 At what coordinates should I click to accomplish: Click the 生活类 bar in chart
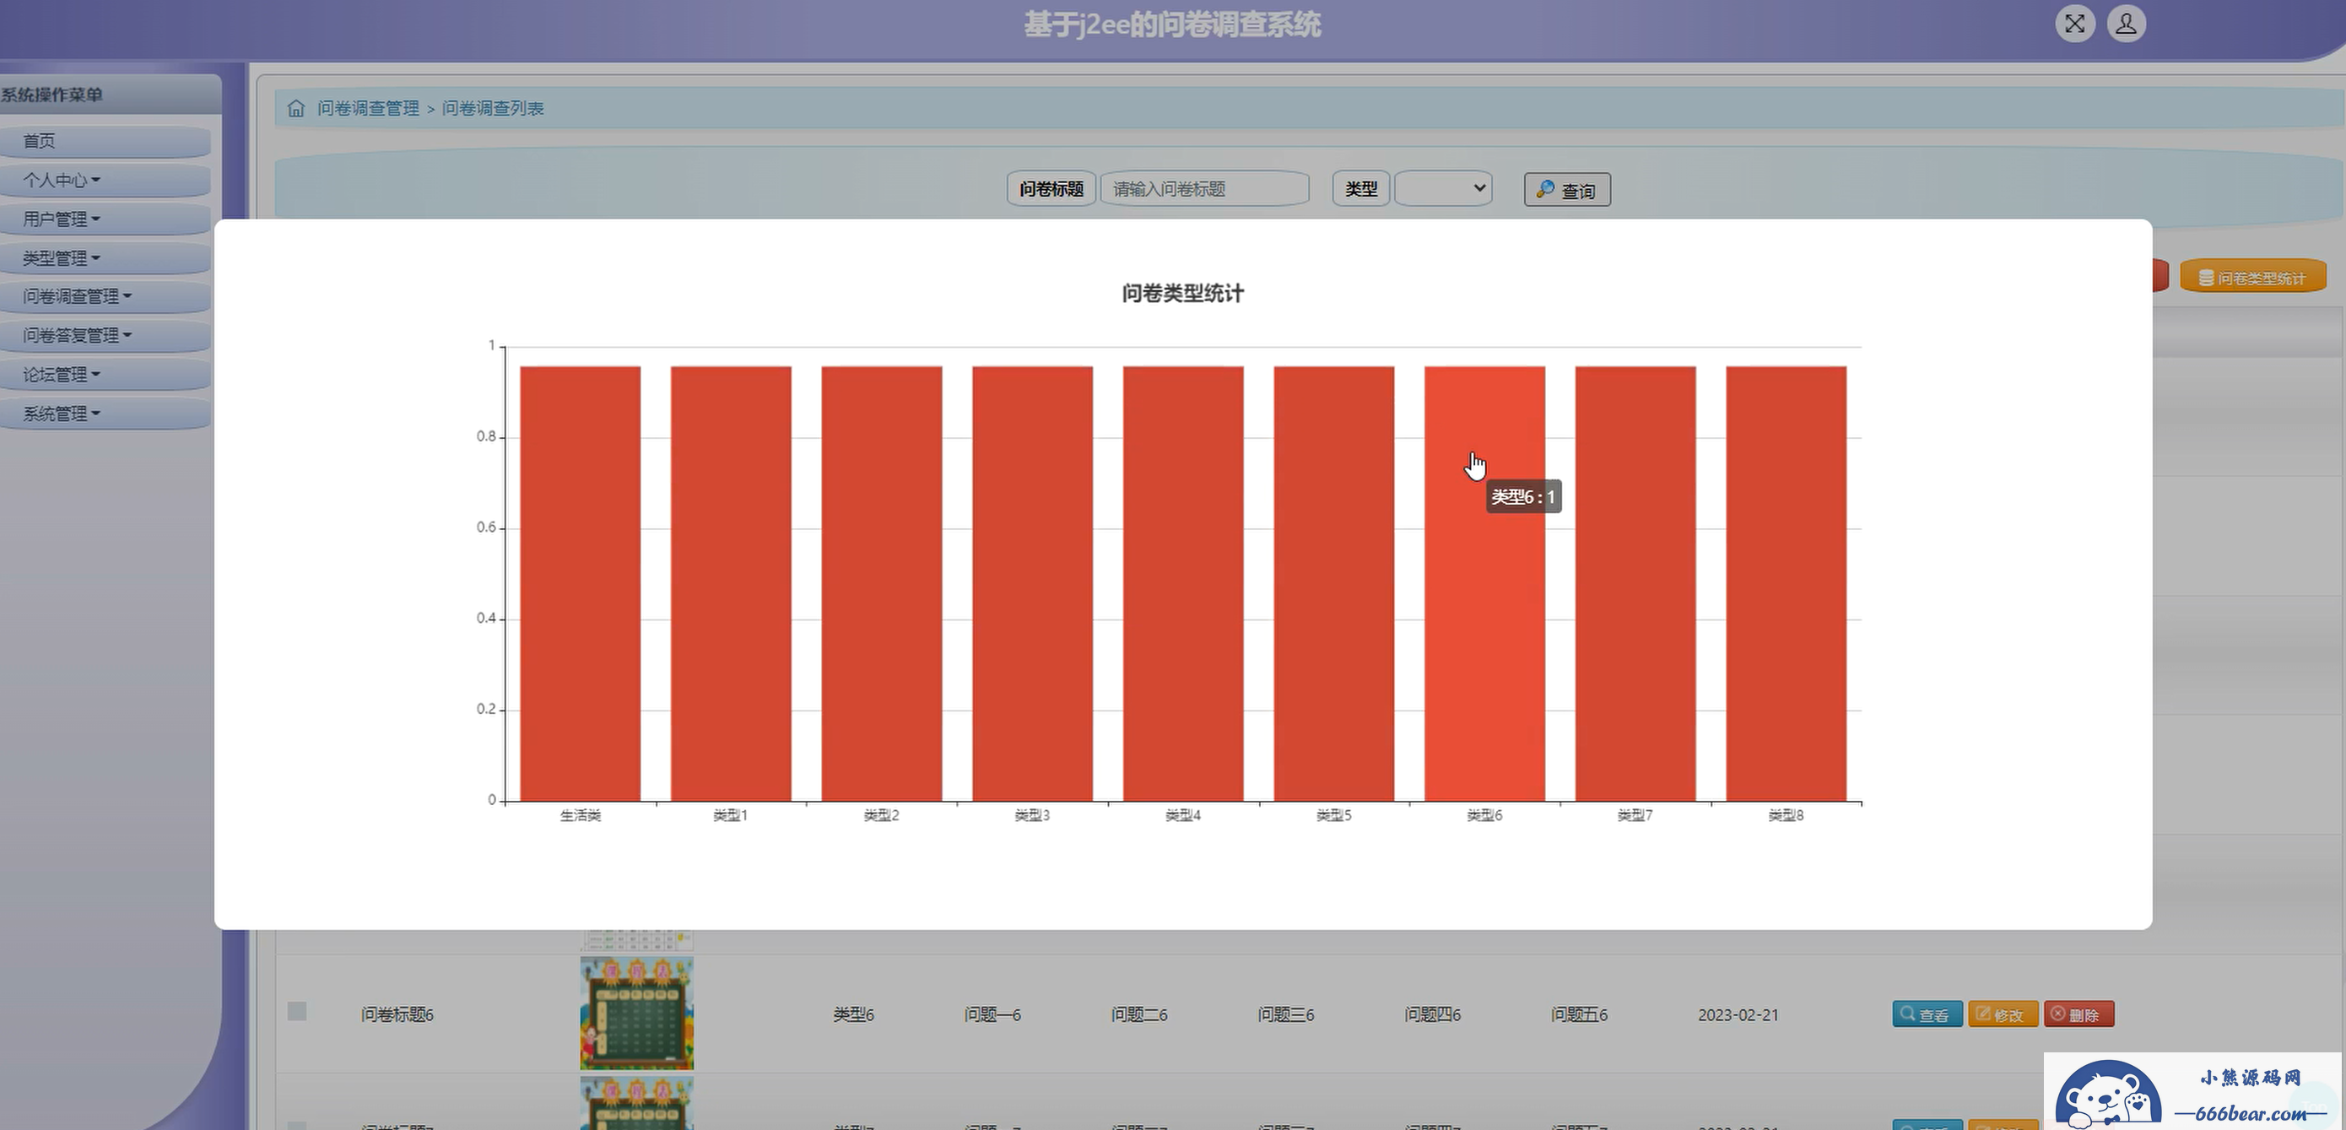tap(580, 584)
